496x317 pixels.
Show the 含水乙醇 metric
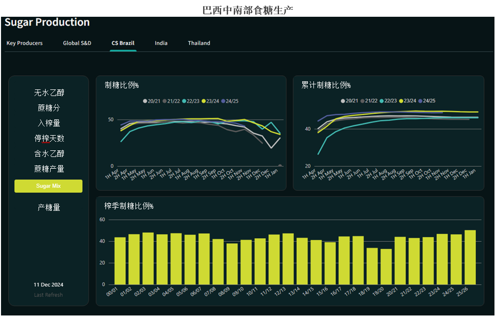[x=49, y=154]
